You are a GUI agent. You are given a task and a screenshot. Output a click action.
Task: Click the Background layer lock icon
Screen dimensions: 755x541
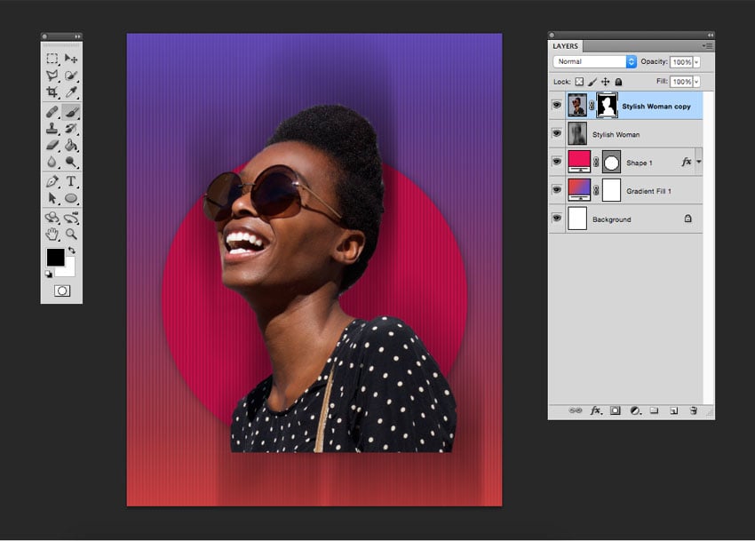[688, 219]
